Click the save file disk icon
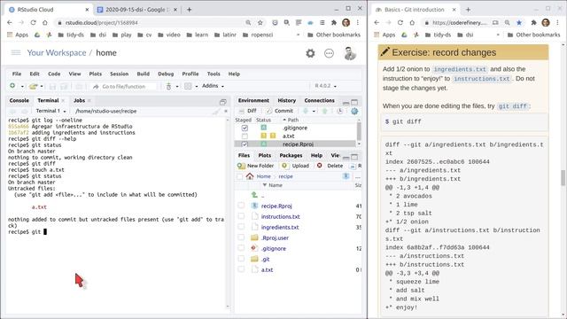 [x=52, y=87]
